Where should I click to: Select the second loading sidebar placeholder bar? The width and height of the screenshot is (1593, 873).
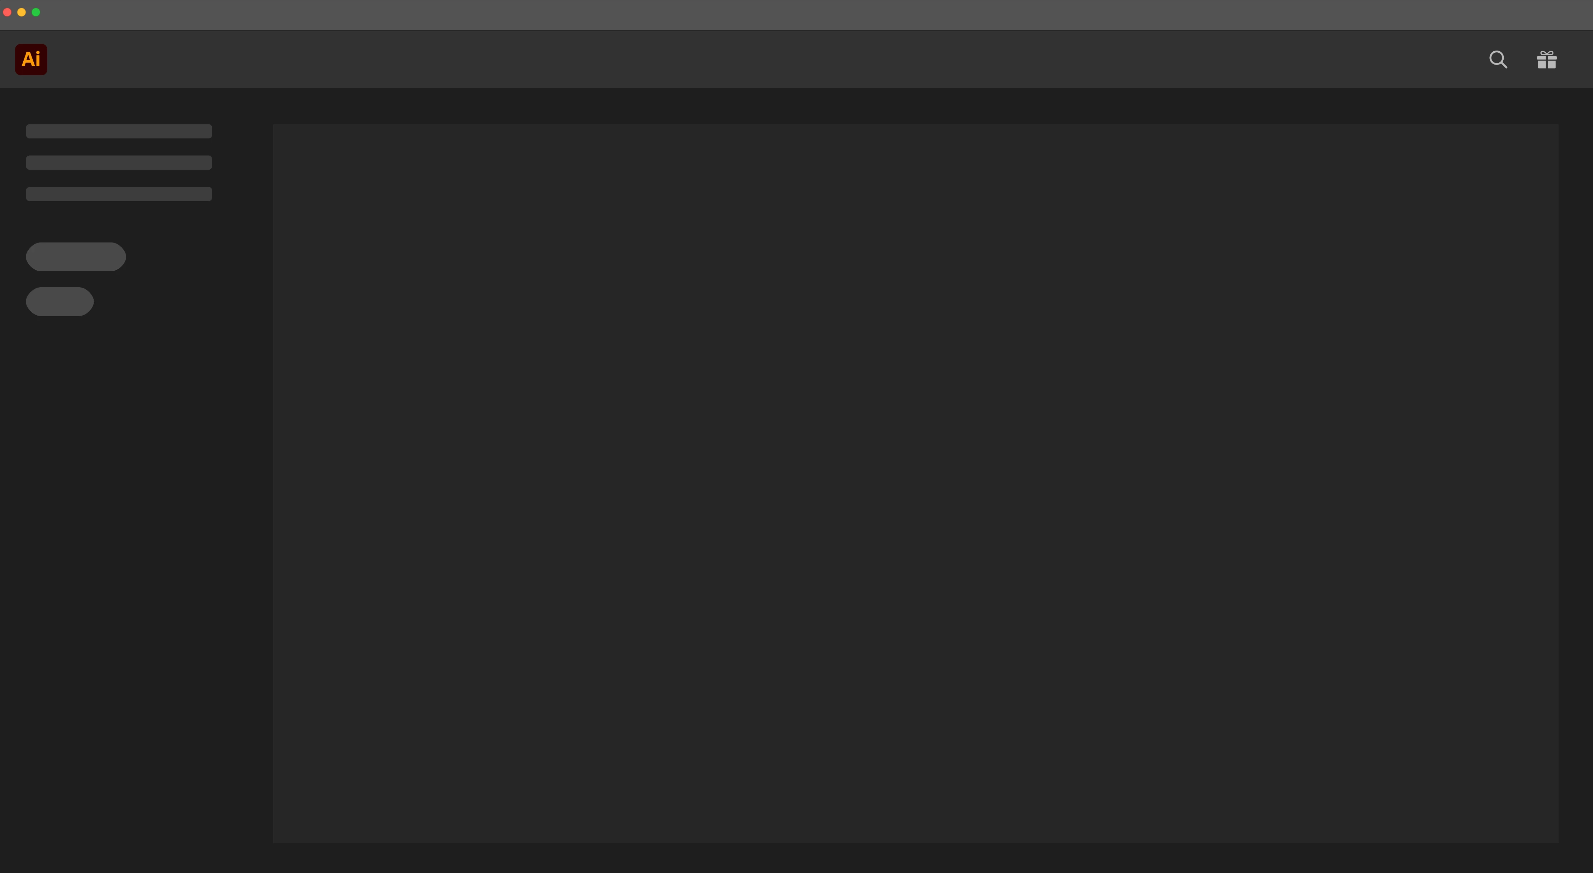click(119, 162)
